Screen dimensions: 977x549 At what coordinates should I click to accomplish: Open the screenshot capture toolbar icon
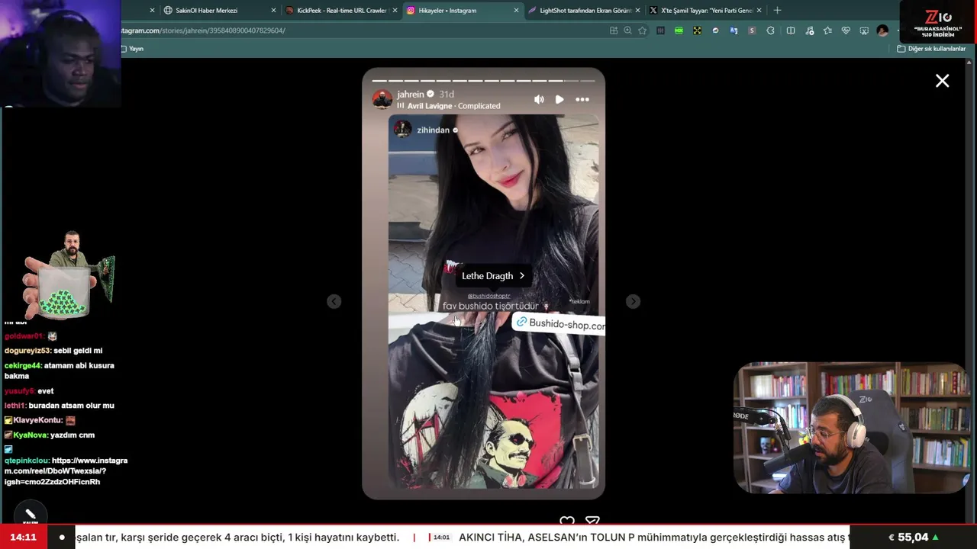tap(864, 30)
